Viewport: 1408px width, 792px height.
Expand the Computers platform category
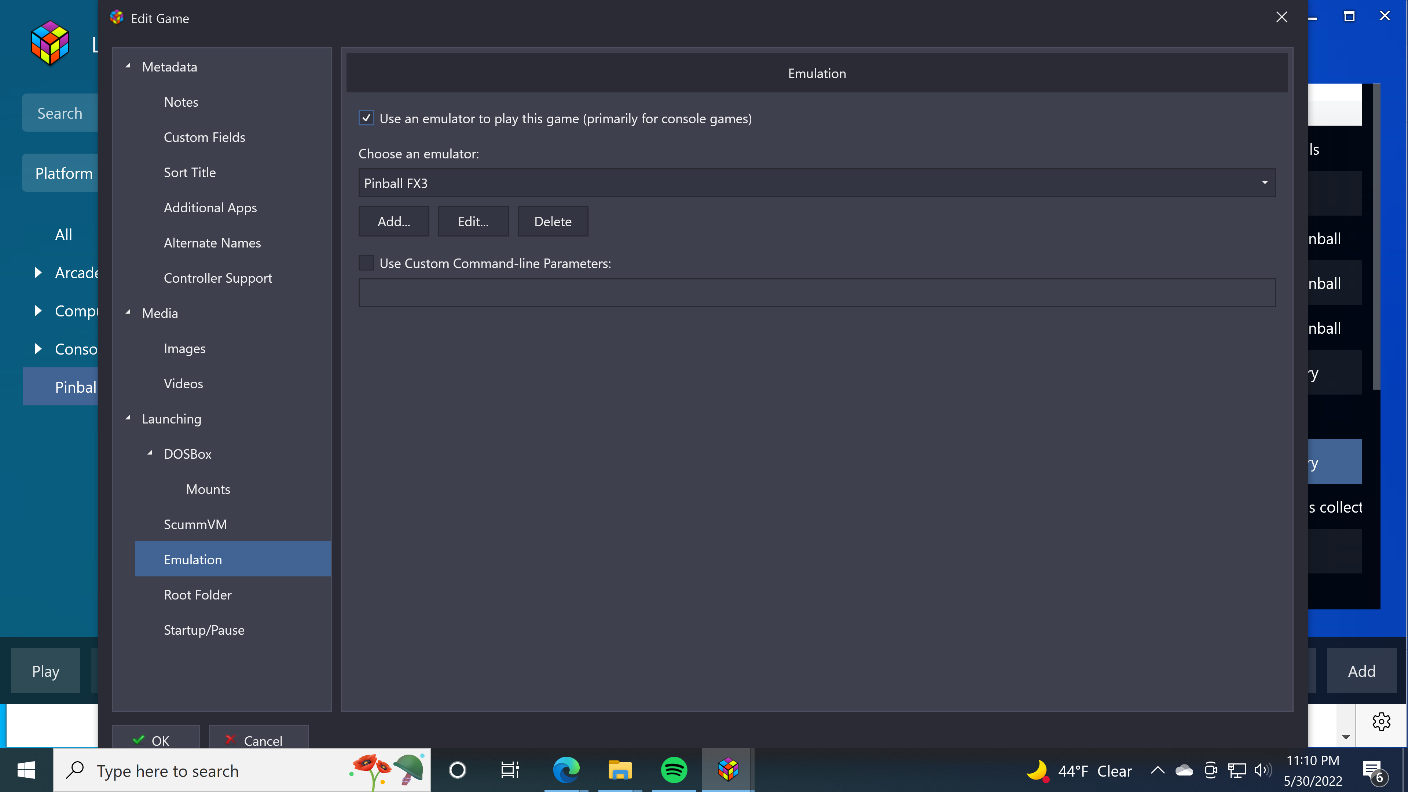38,311
